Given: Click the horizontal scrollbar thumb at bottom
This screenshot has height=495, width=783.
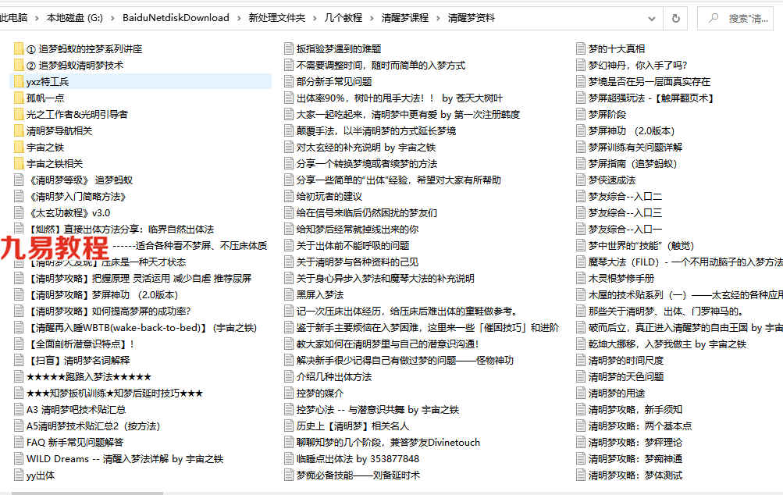Looking at the screenshot, I should point(87,493).
